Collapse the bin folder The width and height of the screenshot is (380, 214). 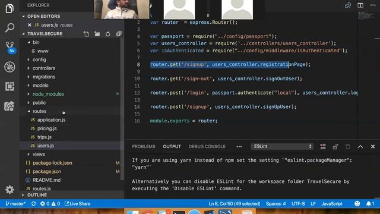coord(36,42)
